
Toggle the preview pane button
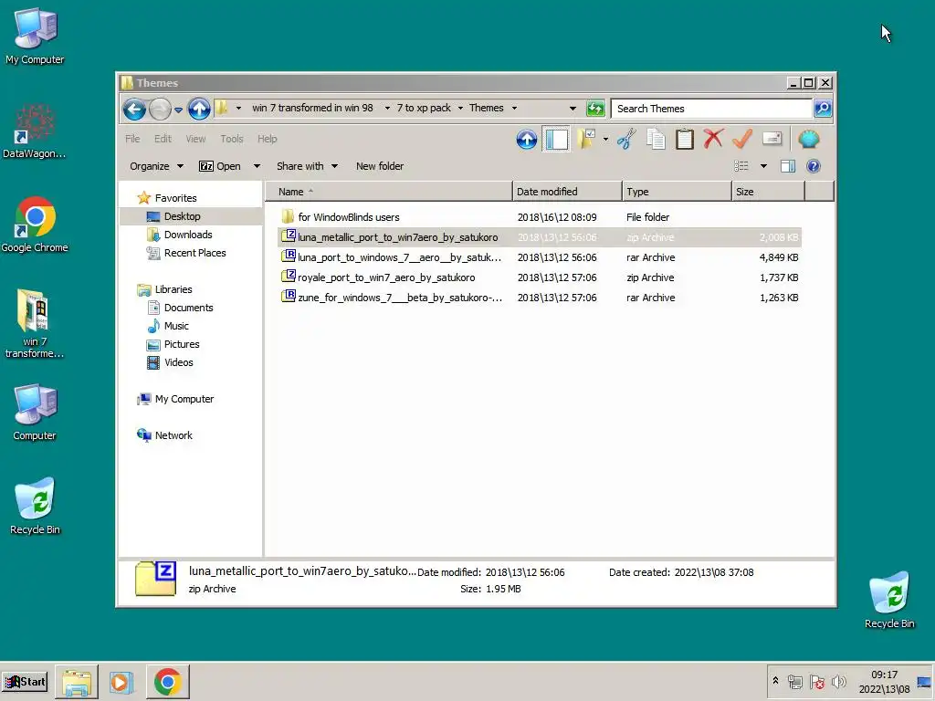coord(788,166)
